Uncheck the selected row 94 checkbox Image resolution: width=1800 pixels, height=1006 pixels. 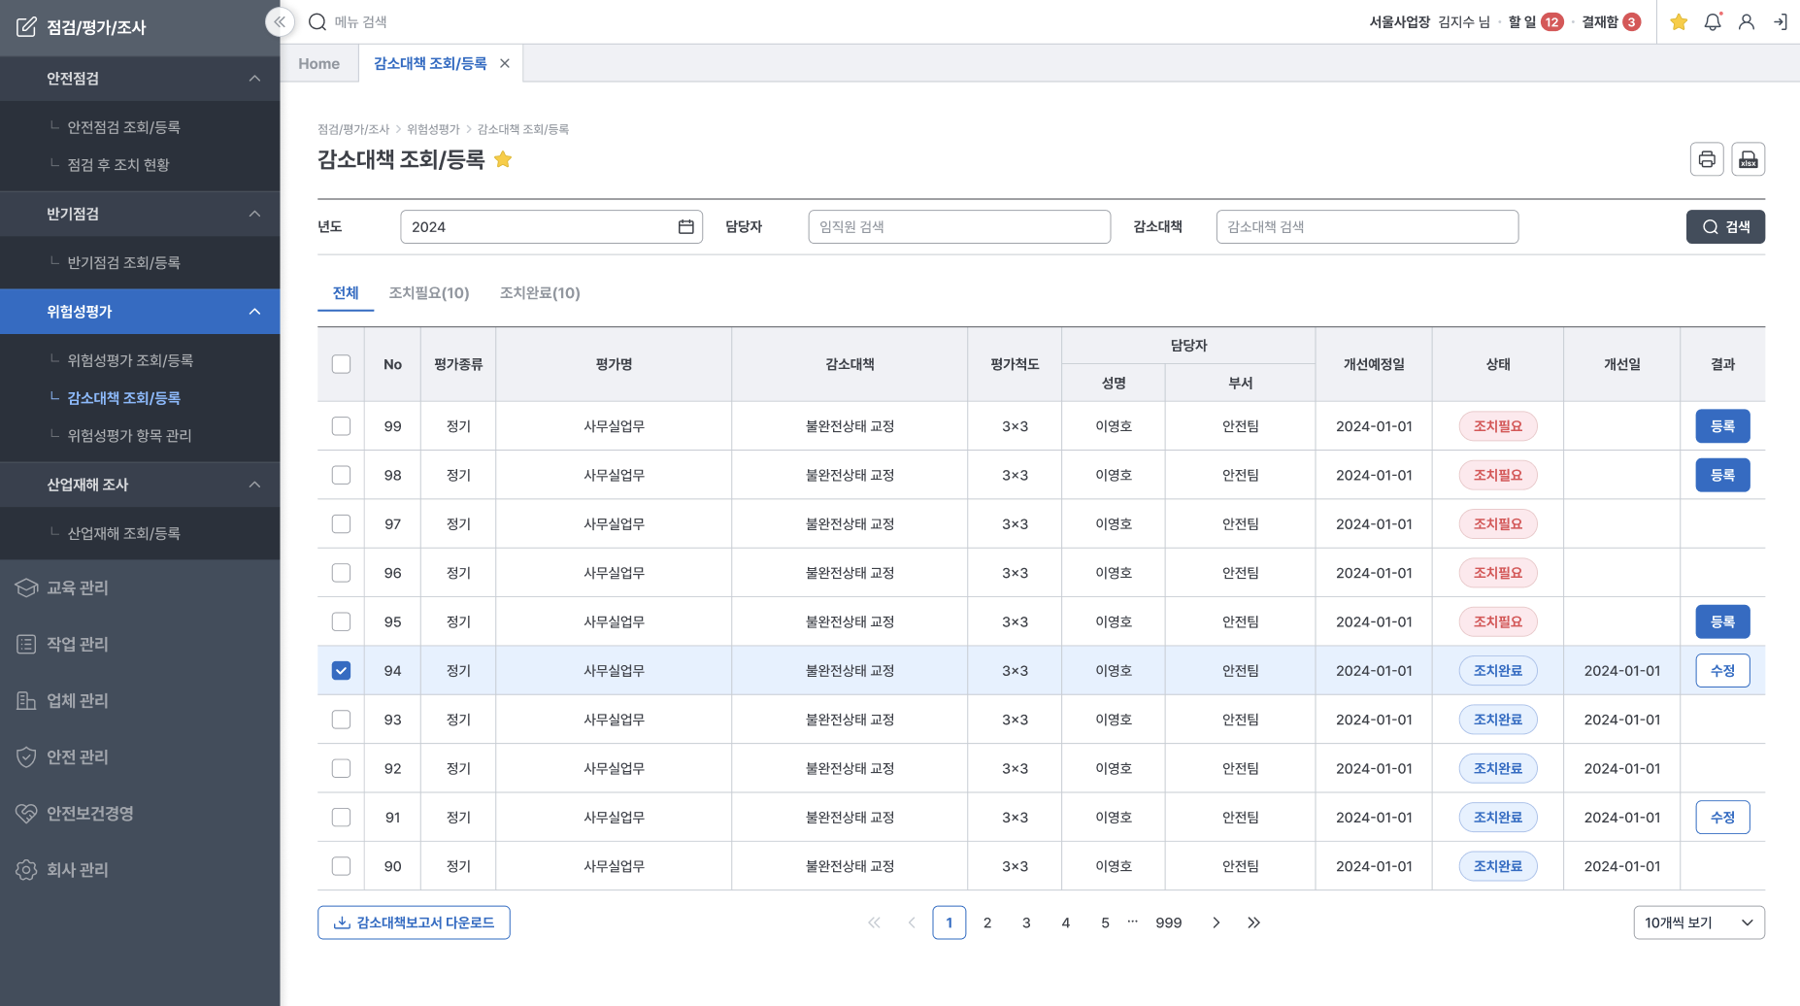click(x=341, y=671)
